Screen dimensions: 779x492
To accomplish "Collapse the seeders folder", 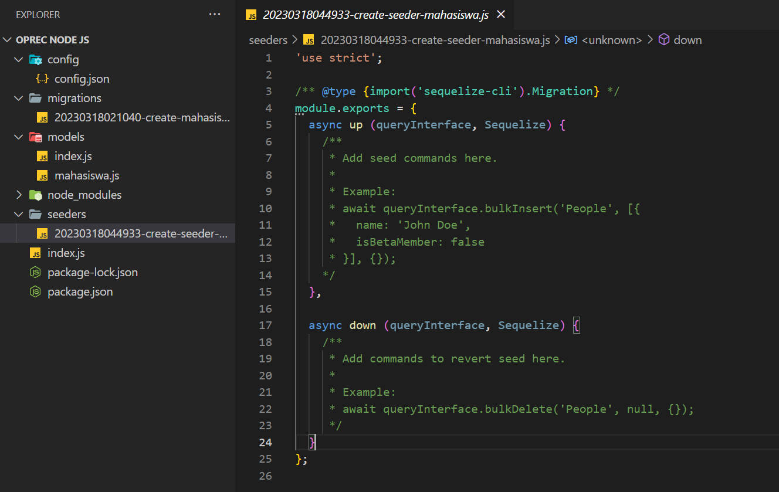I will [x=18, y=213].
